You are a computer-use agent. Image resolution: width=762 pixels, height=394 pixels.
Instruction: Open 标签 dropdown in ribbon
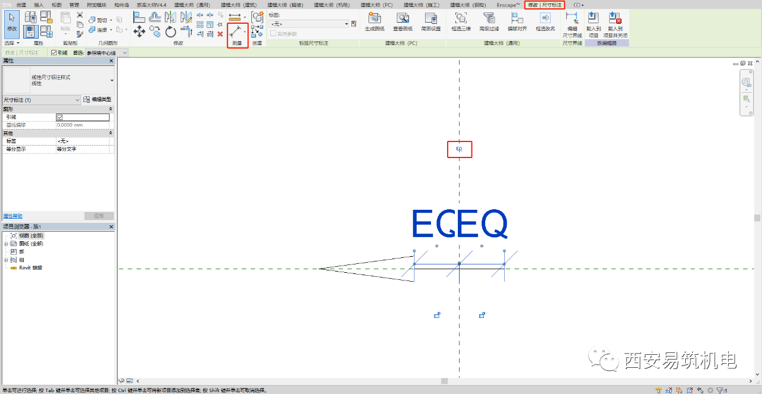tap(309, 24)
